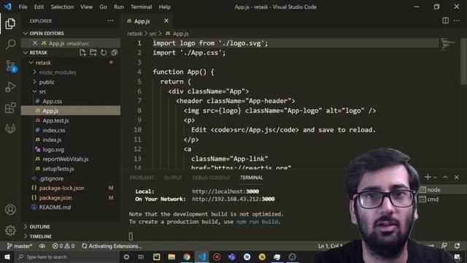Open the GitLab extension view
This screenshot has width=467, height=263.
click(10, 129)
